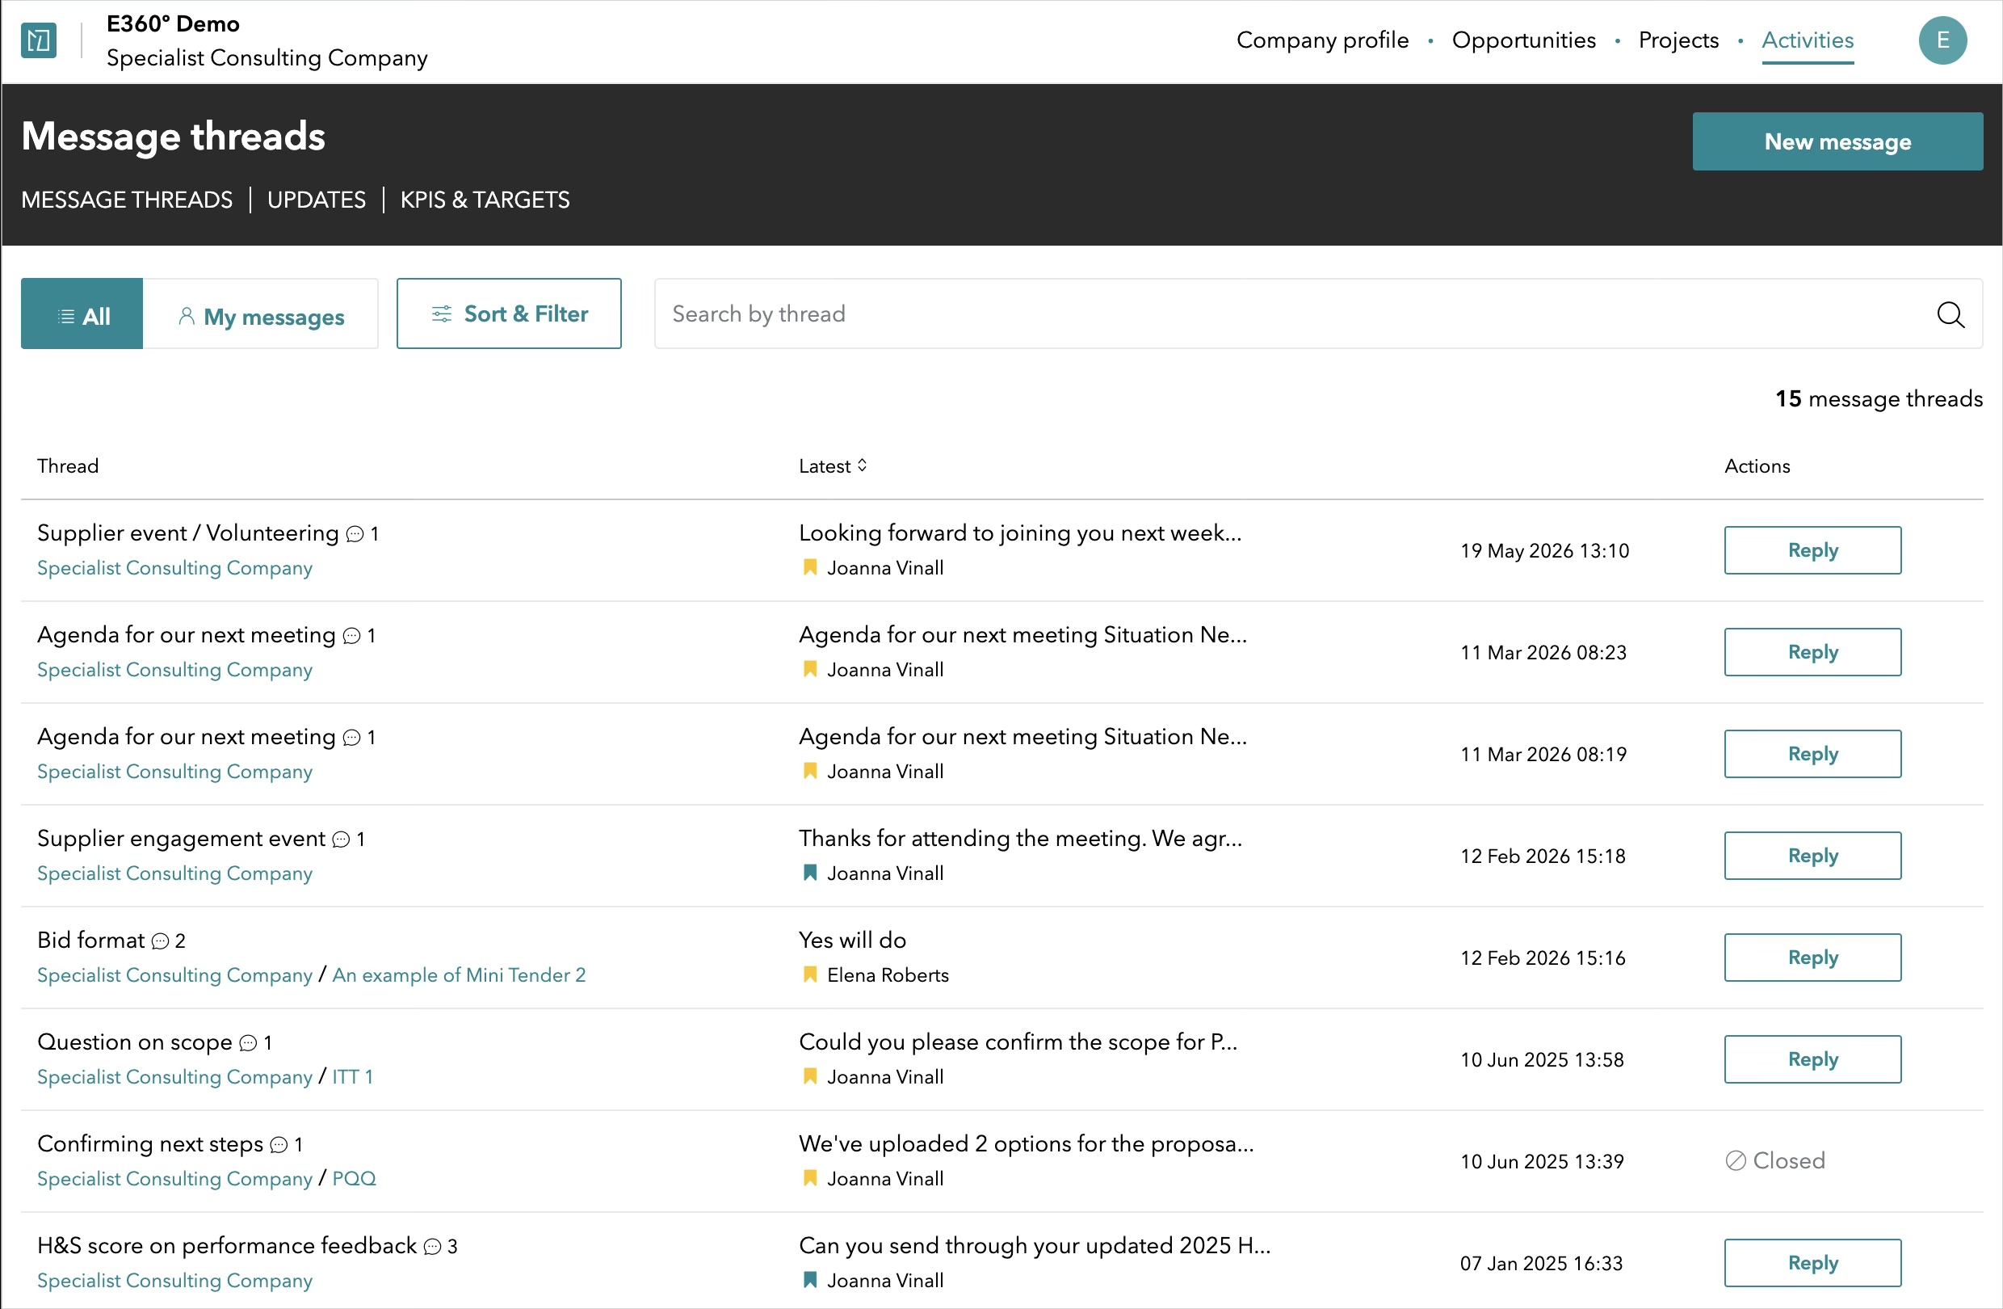The width and height of the screenshot is (2003, 1309).
Task: Open An example of Mini Tender 2 link
Action: click(459, 975)
